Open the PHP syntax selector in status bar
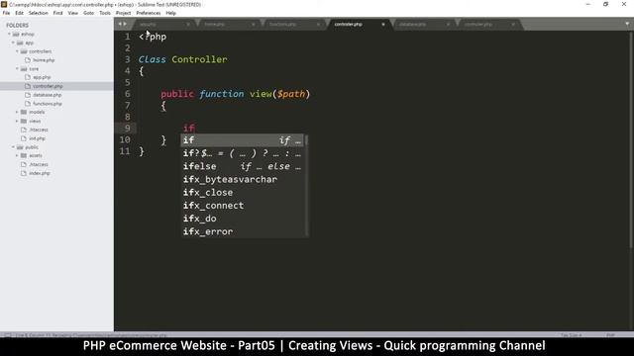 tap(610, 335)
